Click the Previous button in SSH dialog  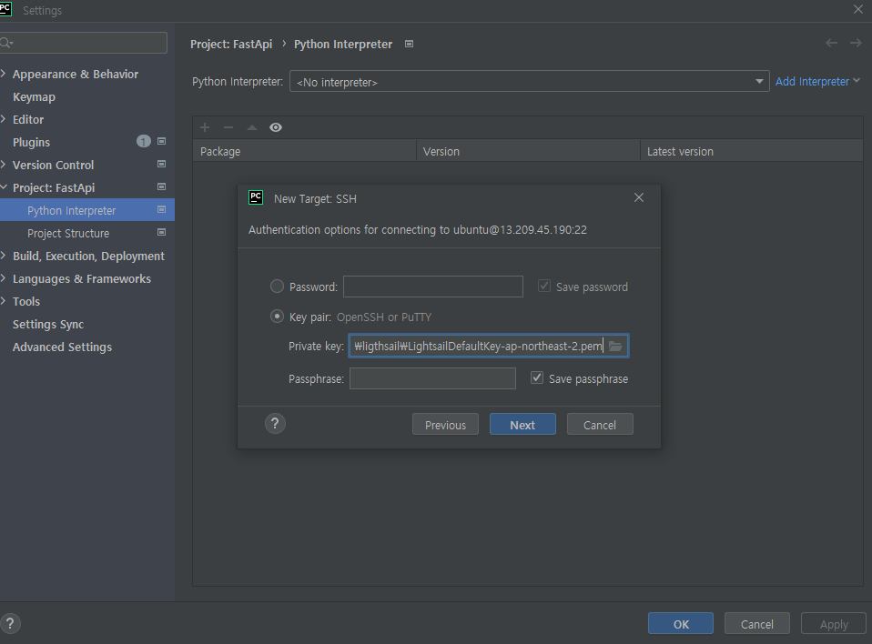[x=445, y=425]
